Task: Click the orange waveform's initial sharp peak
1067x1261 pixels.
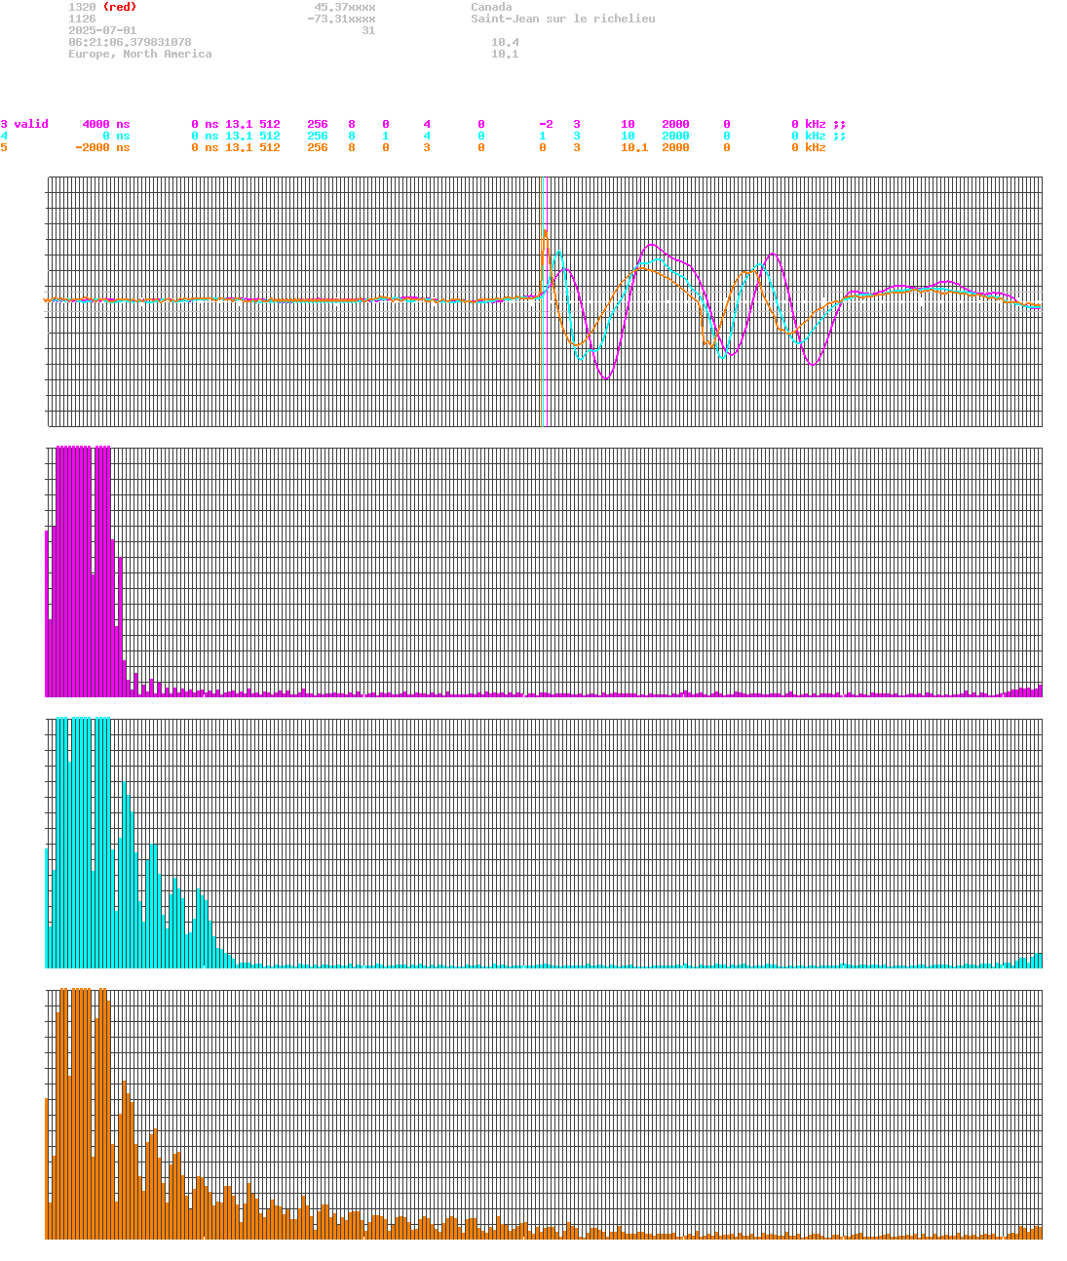Action: (x=545, y=232)
